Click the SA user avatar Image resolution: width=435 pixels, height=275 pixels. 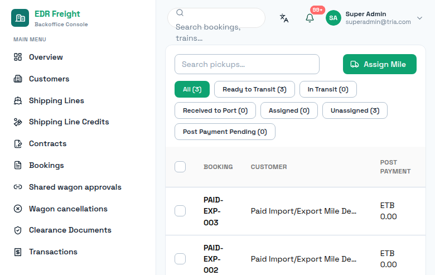[x=333, y=18]
